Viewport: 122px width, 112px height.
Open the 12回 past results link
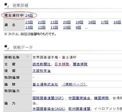click(42, 28)
